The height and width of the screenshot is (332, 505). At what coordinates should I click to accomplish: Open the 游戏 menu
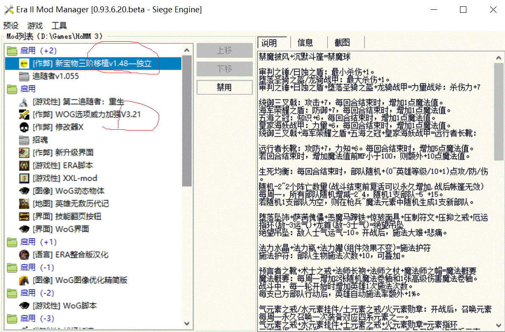click(35, 26)
